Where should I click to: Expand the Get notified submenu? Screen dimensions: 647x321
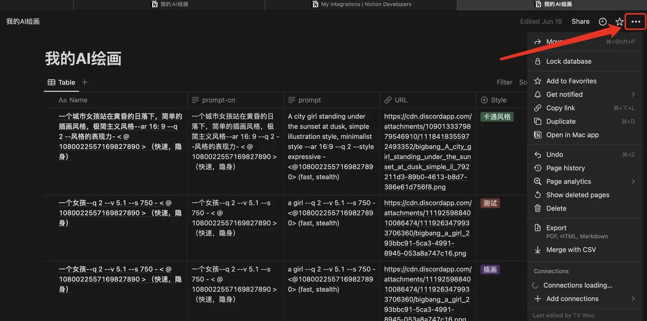[x=633, y=94]
